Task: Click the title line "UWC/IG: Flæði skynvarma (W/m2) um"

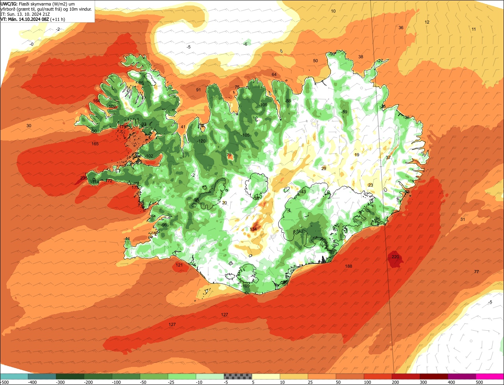Action: 38,4
